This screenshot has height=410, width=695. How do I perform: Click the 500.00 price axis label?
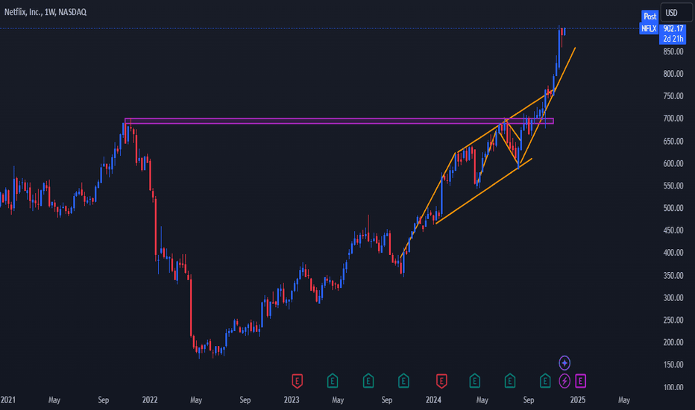click(673, 208)
